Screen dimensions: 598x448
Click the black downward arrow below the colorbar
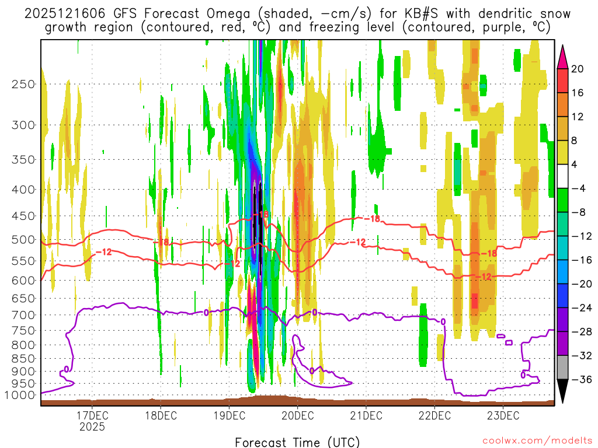(563, 392)
